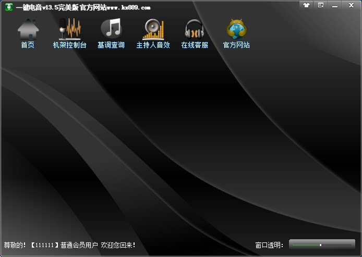362x257 pixels.
Task: Select the music note key lookup icon
Action: click(x=111, y=28)
